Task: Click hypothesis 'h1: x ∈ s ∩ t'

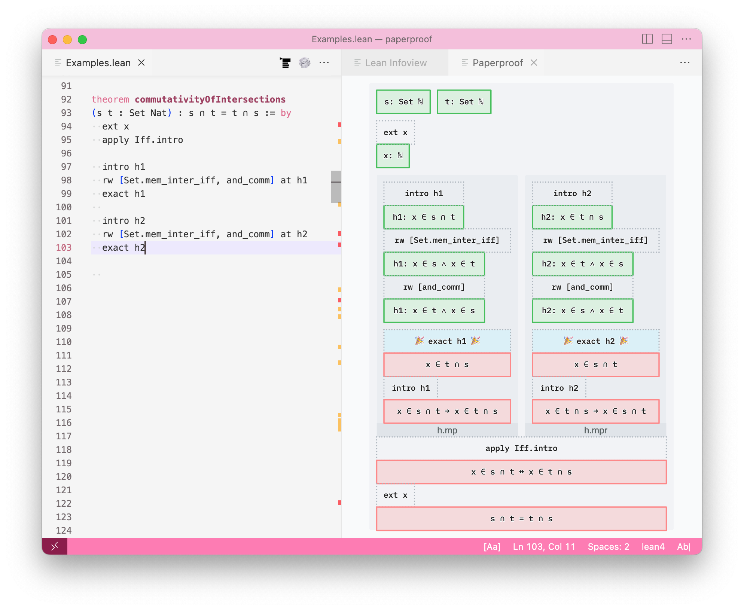Action: coord(424,217)
